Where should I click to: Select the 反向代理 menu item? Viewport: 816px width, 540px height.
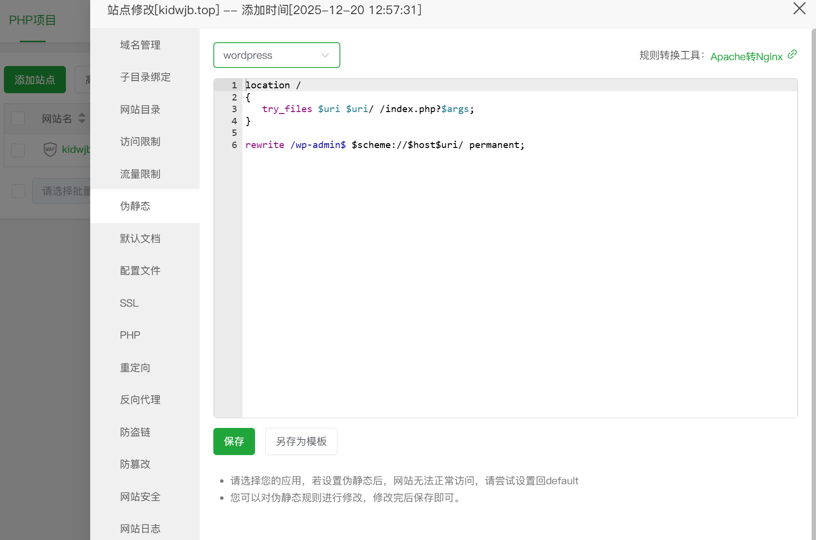point(140,400)
